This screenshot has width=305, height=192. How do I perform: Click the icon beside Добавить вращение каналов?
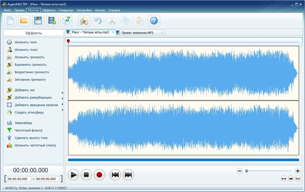click(x=9, y=105)
